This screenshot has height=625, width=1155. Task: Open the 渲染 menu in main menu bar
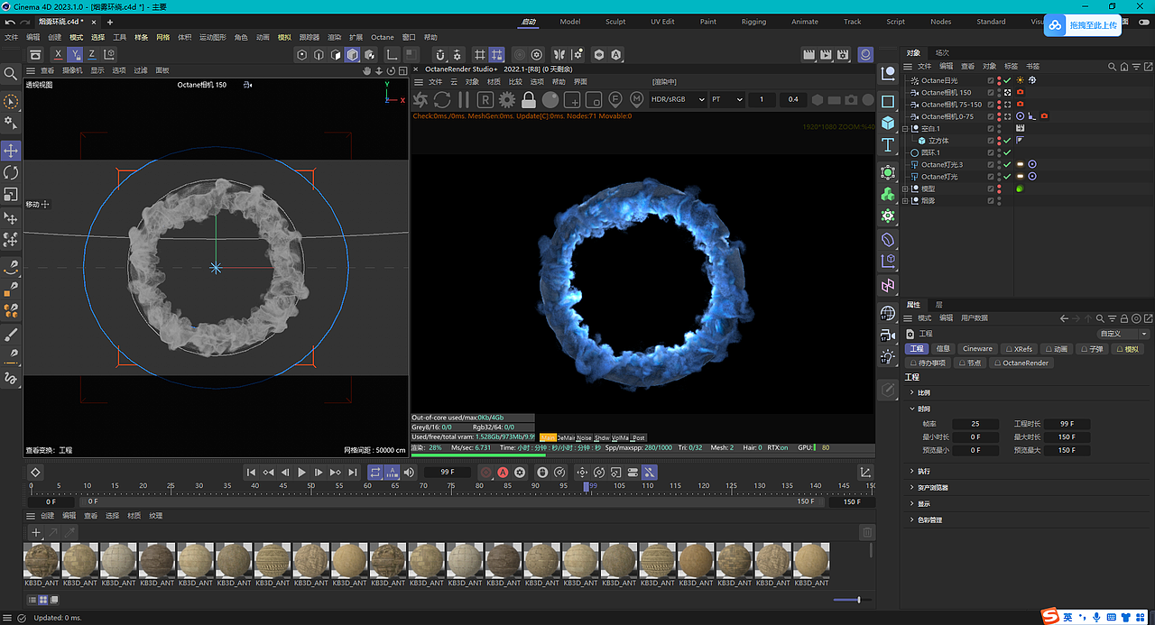coord(334,37)
